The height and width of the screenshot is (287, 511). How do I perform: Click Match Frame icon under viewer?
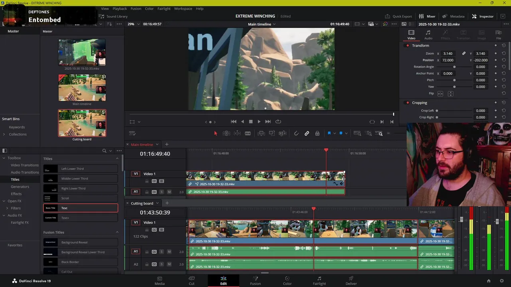point(372,122)
